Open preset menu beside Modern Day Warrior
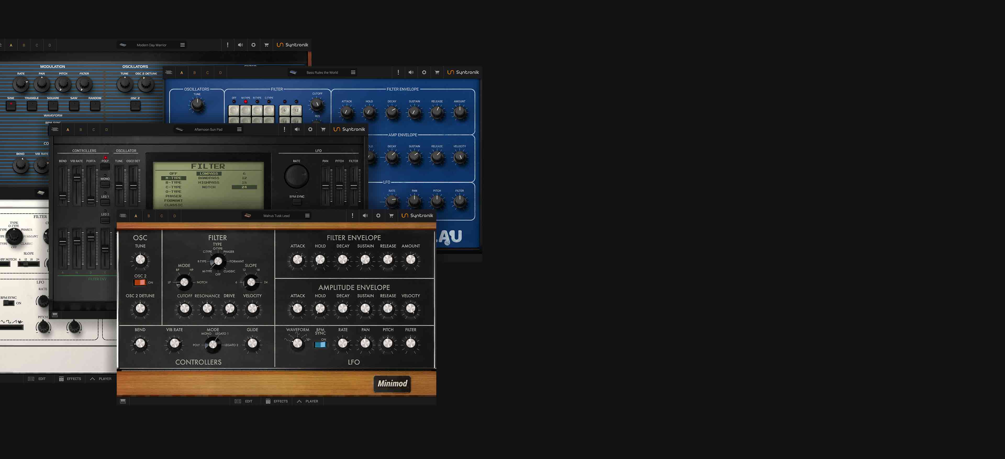The image size is (1005, 459). (182, 45)
